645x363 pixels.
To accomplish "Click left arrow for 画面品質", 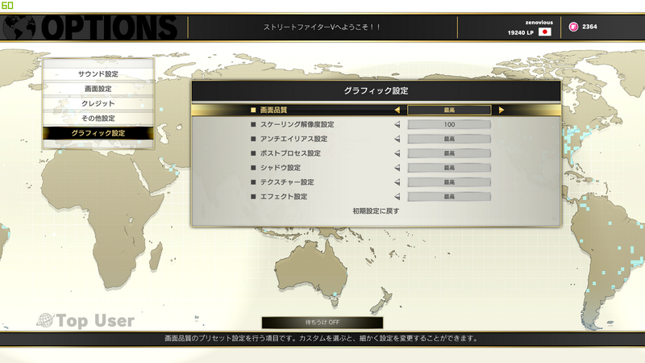I will point(397,110).
